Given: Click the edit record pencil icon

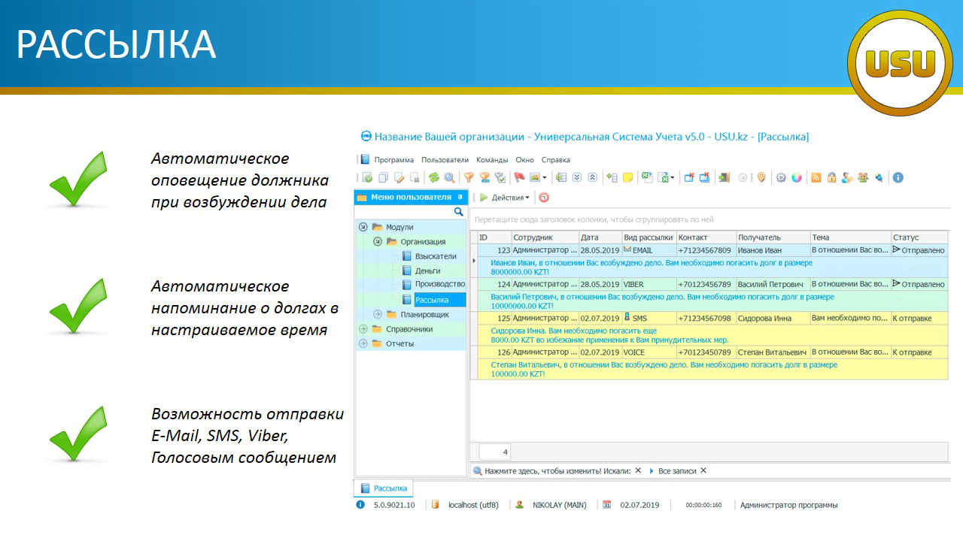Looking at the screenshot, I should click(399, 177).
